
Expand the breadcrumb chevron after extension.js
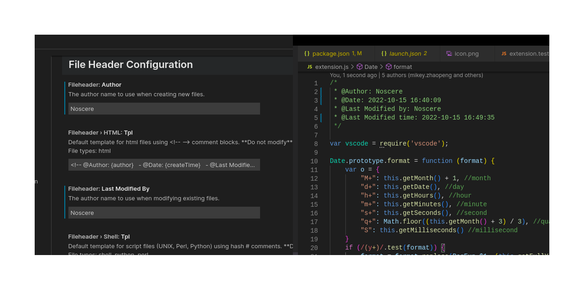tap(351, 67)
